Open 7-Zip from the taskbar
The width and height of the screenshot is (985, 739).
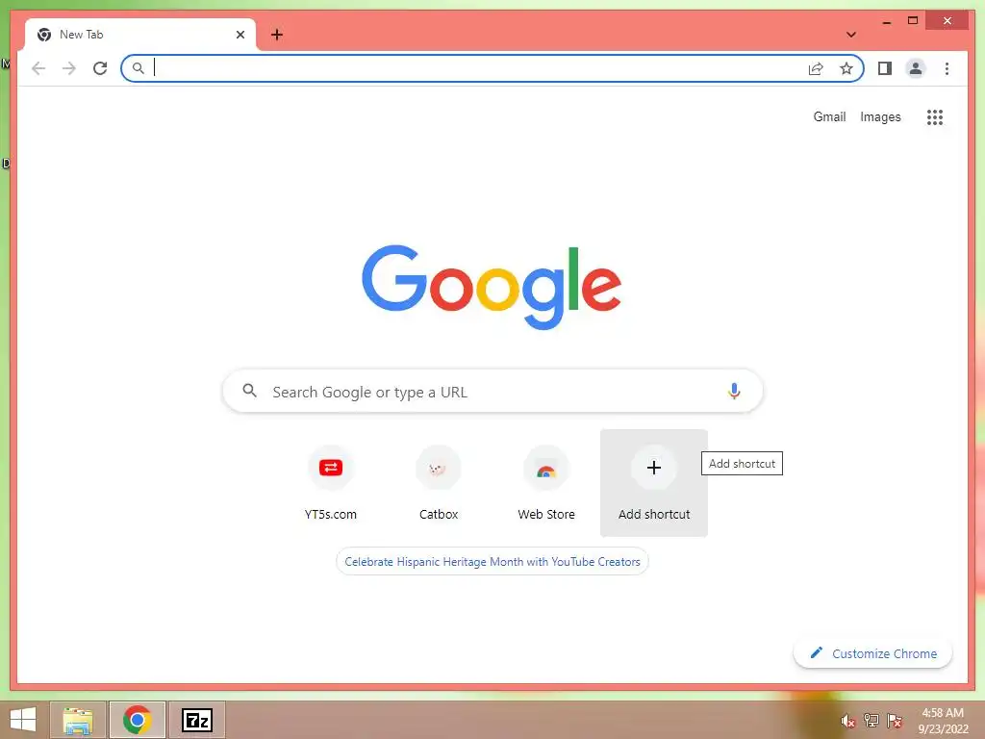coord(196,720)
